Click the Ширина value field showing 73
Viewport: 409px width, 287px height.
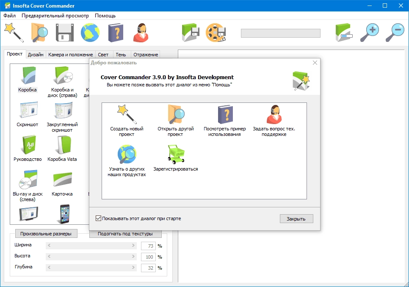click(x=148, y=246)
